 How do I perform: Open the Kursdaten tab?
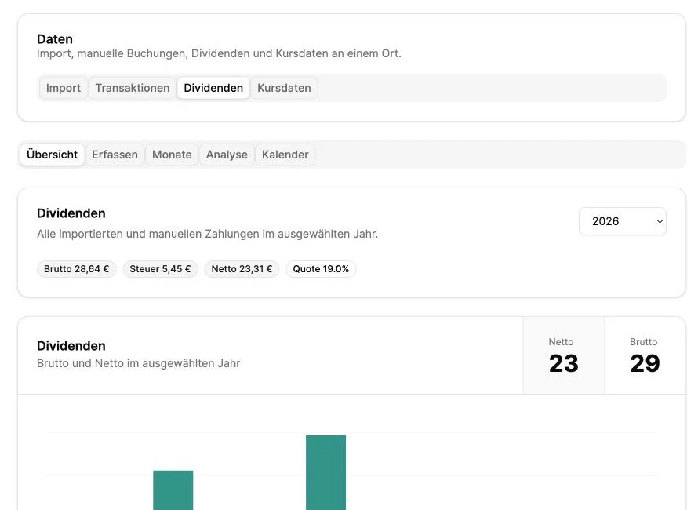pyautogui.click(x=284, y=88)
